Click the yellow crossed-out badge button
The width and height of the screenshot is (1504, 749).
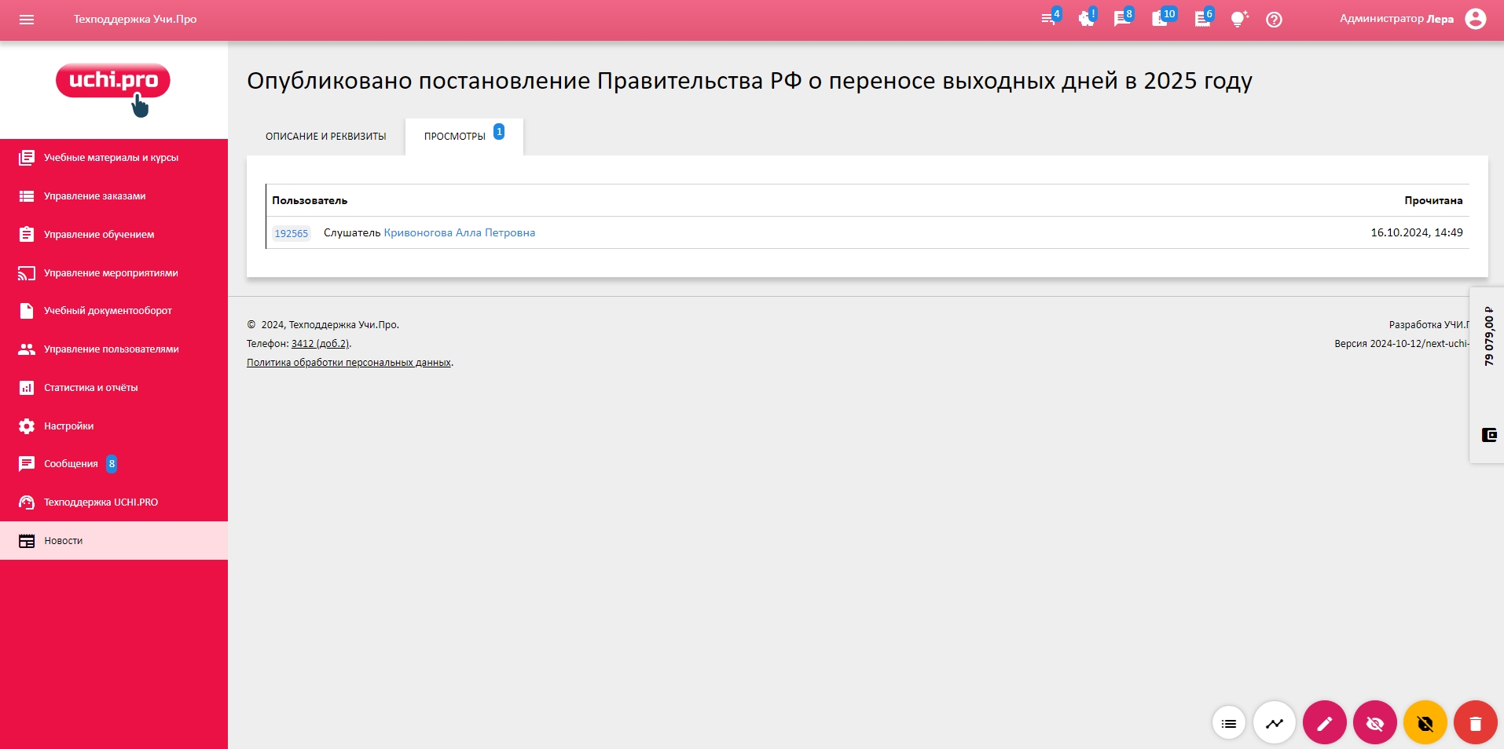[x=1425, y=722]
